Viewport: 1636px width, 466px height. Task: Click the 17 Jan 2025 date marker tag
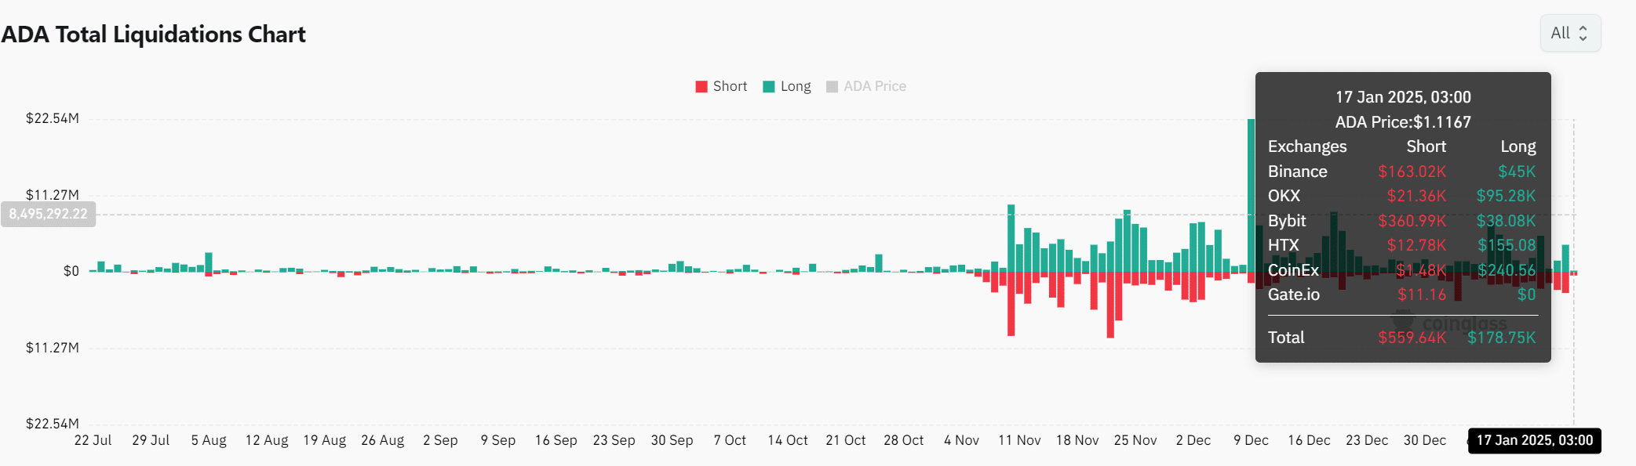[x=1534, y=440]
